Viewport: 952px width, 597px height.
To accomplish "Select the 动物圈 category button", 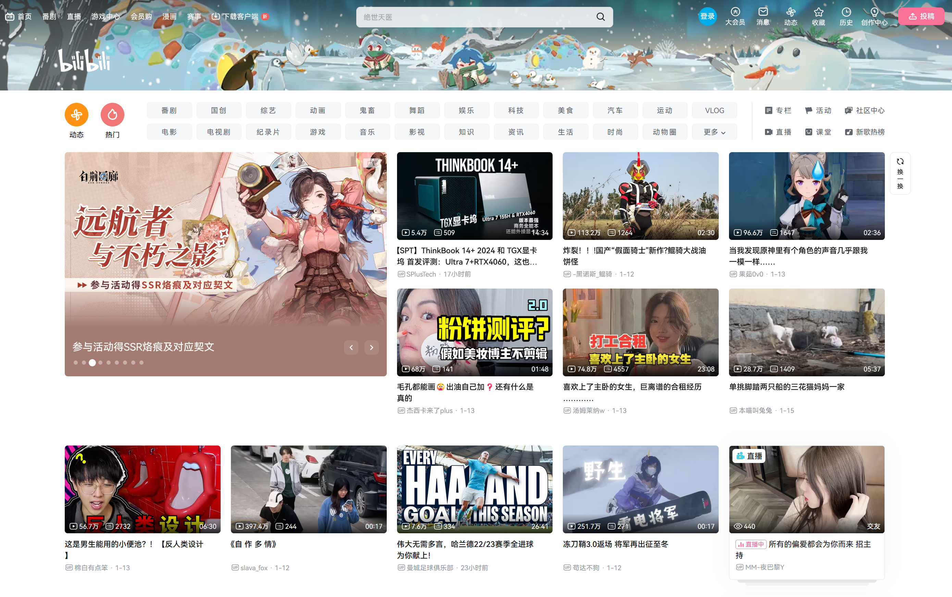I will pos(665,132).
